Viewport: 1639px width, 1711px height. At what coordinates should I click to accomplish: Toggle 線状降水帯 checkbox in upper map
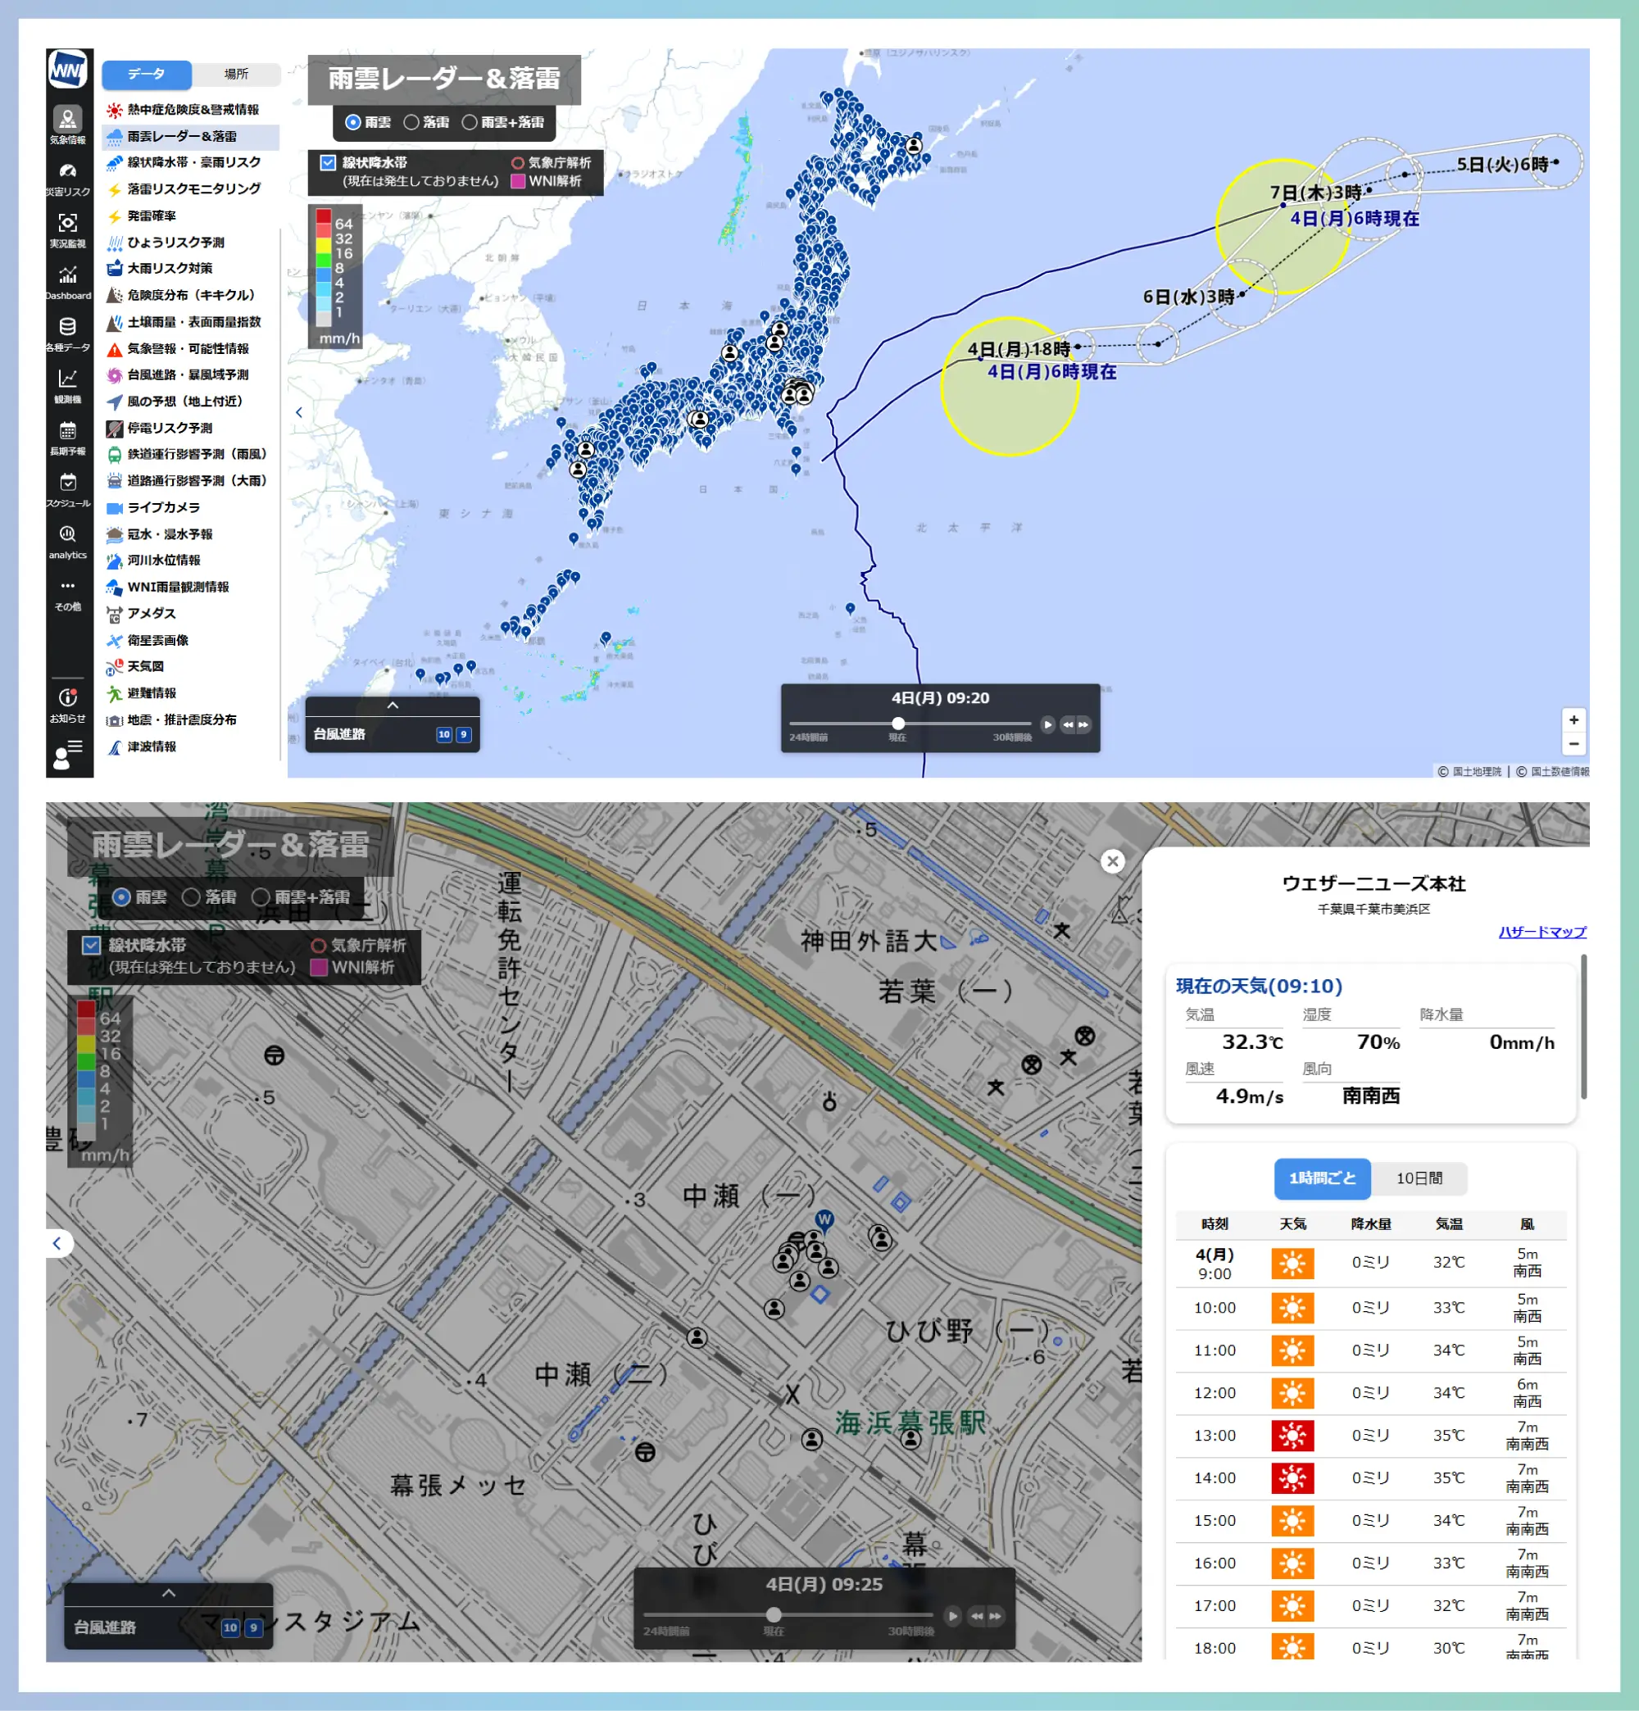point(328,162)
